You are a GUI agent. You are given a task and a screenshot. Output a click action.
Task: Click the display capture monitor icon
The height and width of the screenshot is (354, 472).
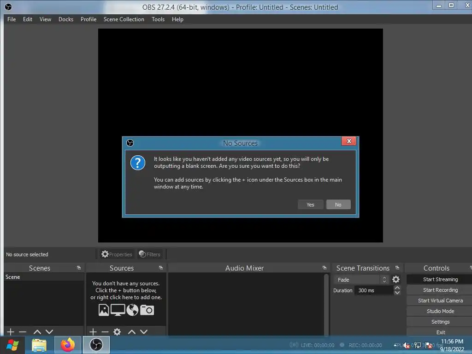point(118,310)
